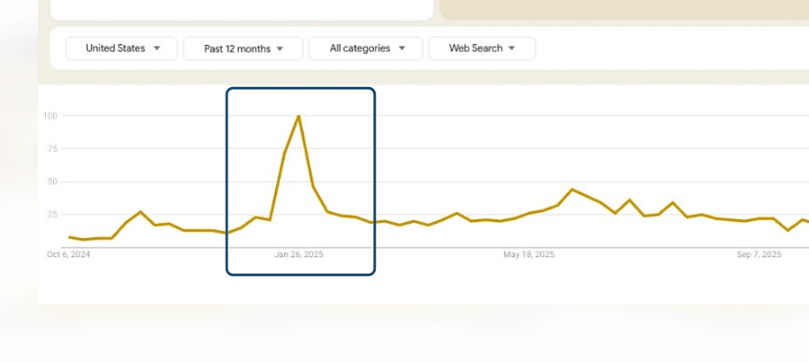
Task: Click the small trend bump before the blue box
Action: pyautogui.click(x=140, y=212)
